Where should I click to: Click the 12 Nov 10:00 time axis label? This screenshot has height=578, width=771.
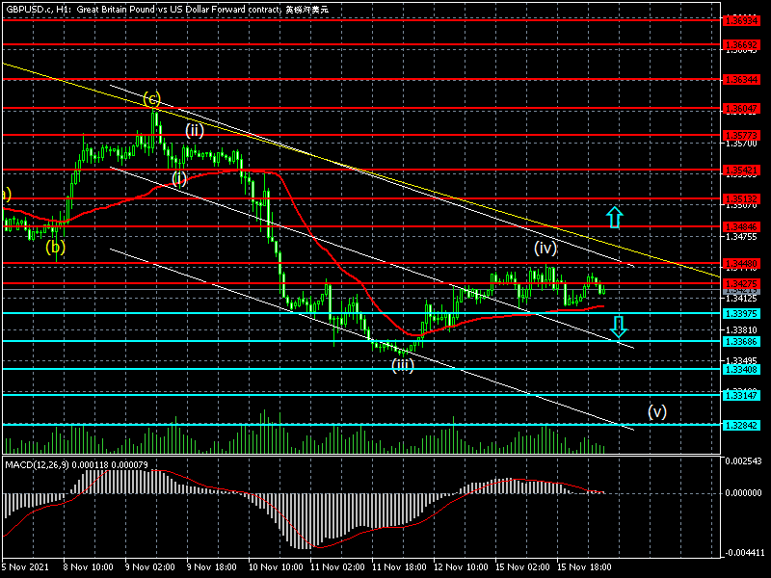coord(460,568)
